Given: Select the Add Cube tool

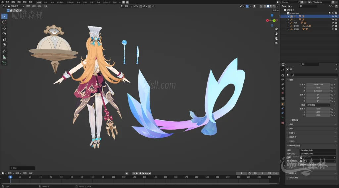Looking at the screenshot, I should tap(4, 63).
